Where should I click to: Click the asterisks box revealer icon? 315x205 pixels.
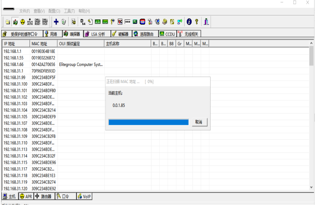tap(127, 22)
